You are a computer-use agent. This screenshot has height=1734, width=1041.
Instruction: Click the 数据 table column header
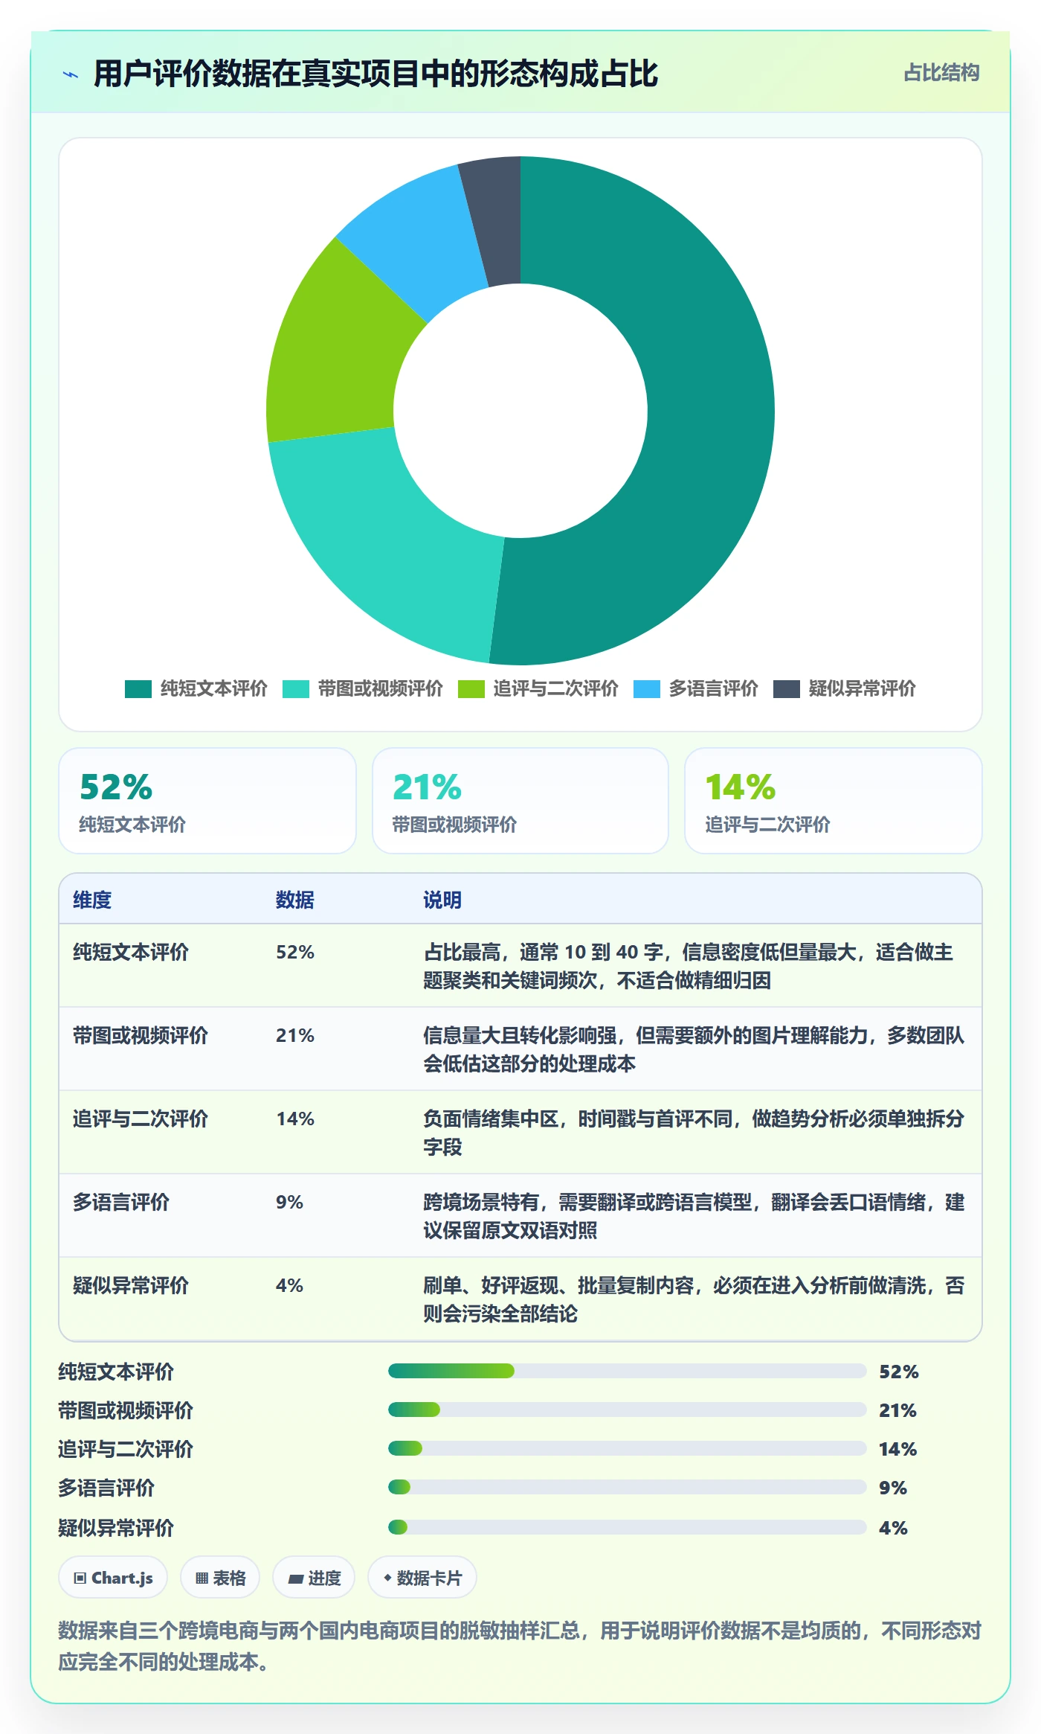[x=295, y=900]
